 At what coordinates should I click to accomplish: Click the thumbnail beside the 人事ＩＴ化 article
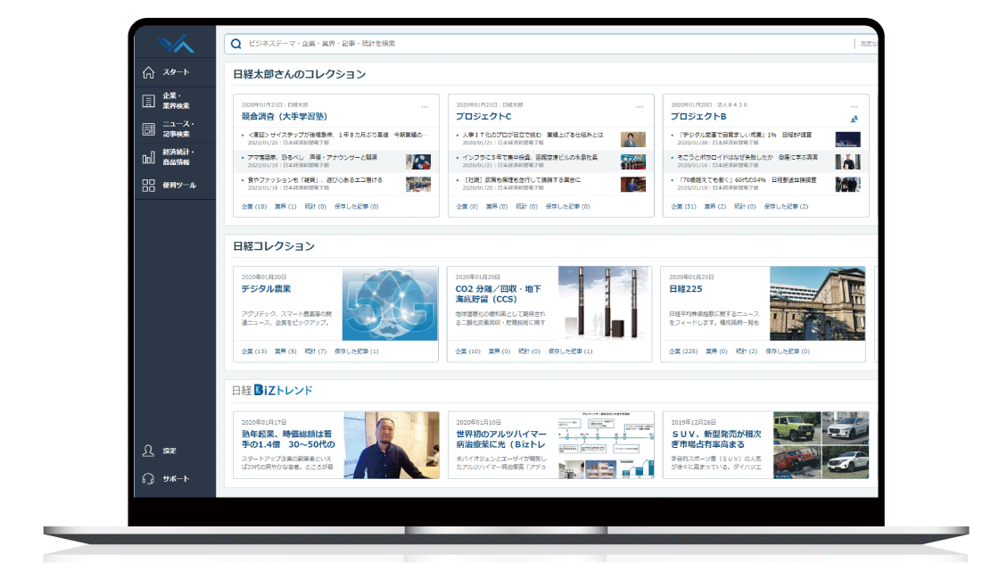click(x=632, y=139)
